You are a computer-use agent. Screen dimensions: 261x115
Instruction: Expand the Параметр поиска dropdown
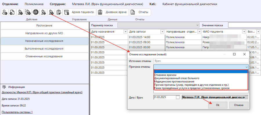[x=197, y=25]
